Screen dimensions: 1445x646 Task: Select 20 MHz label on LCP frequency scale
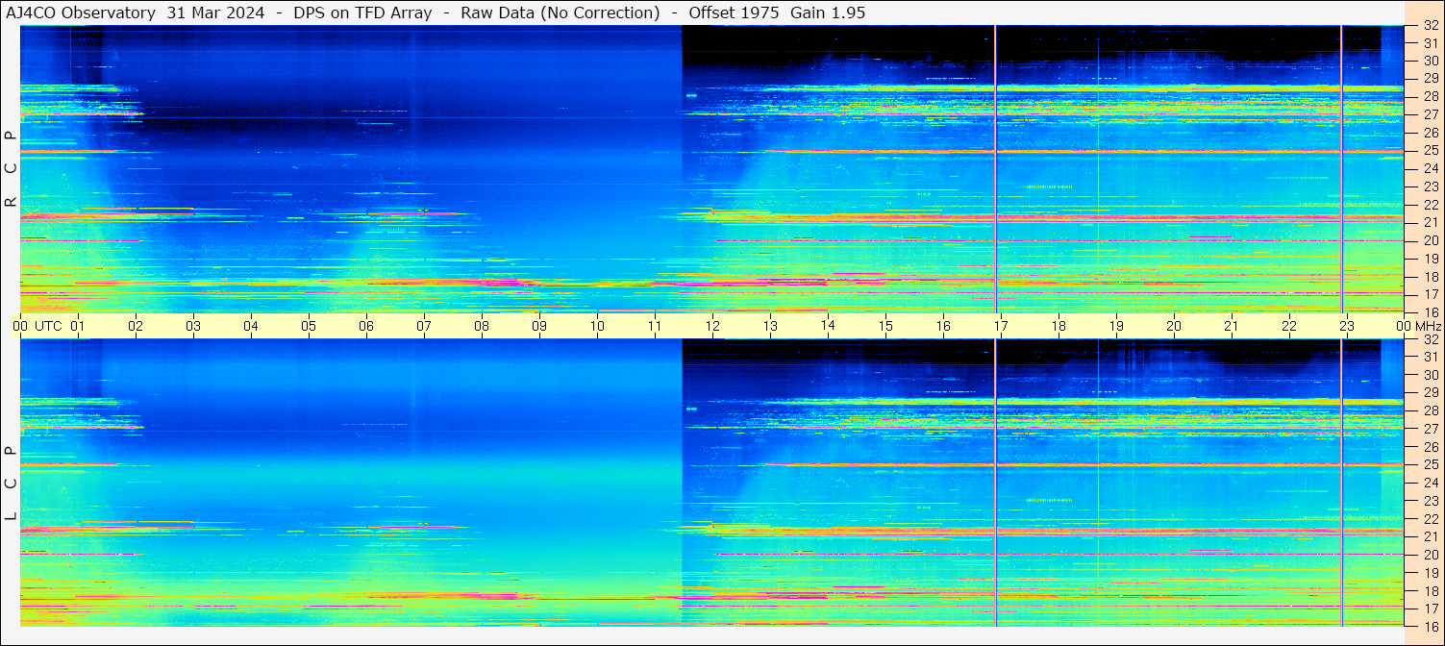coord(1431,555)
